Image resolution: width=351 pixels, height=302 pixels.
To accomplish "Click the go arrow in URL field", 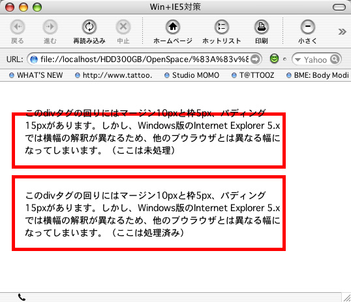I will (255, 59).
